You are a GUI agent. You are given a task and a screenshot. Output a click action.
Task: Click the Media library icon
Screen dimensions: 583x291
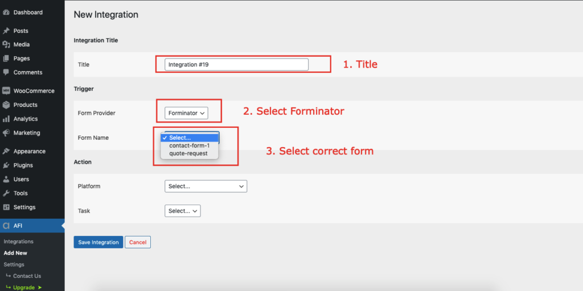pos(6,44)
